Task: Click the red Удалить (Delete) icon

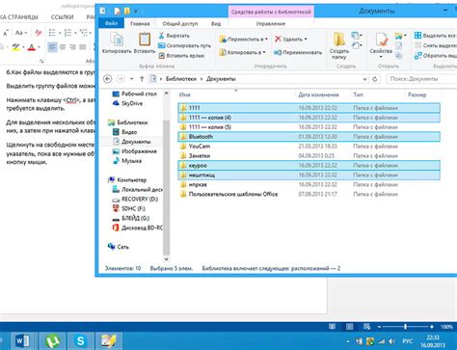Action: [278, 39]
